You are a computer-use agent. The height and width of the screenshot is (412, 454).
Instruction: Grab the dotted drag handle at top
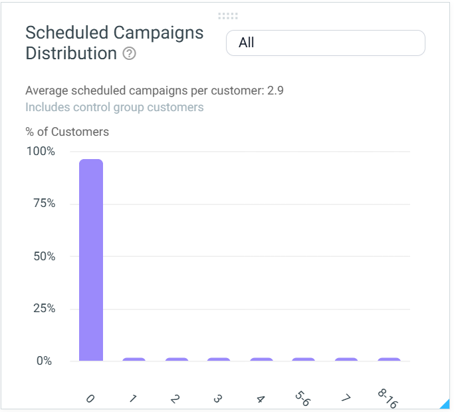pyautogui.click(x=228, y=16)
